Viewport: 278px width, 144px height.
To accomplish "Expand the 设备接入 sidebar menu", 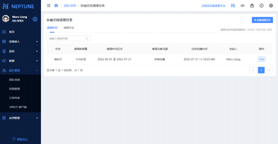I will (20, 41).
